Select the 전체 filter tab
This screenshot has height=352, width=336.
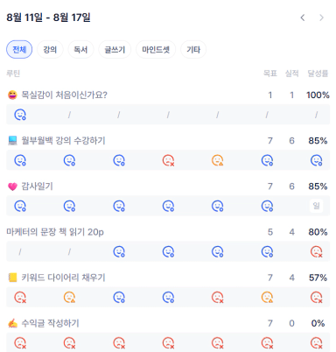click(19, 49)
